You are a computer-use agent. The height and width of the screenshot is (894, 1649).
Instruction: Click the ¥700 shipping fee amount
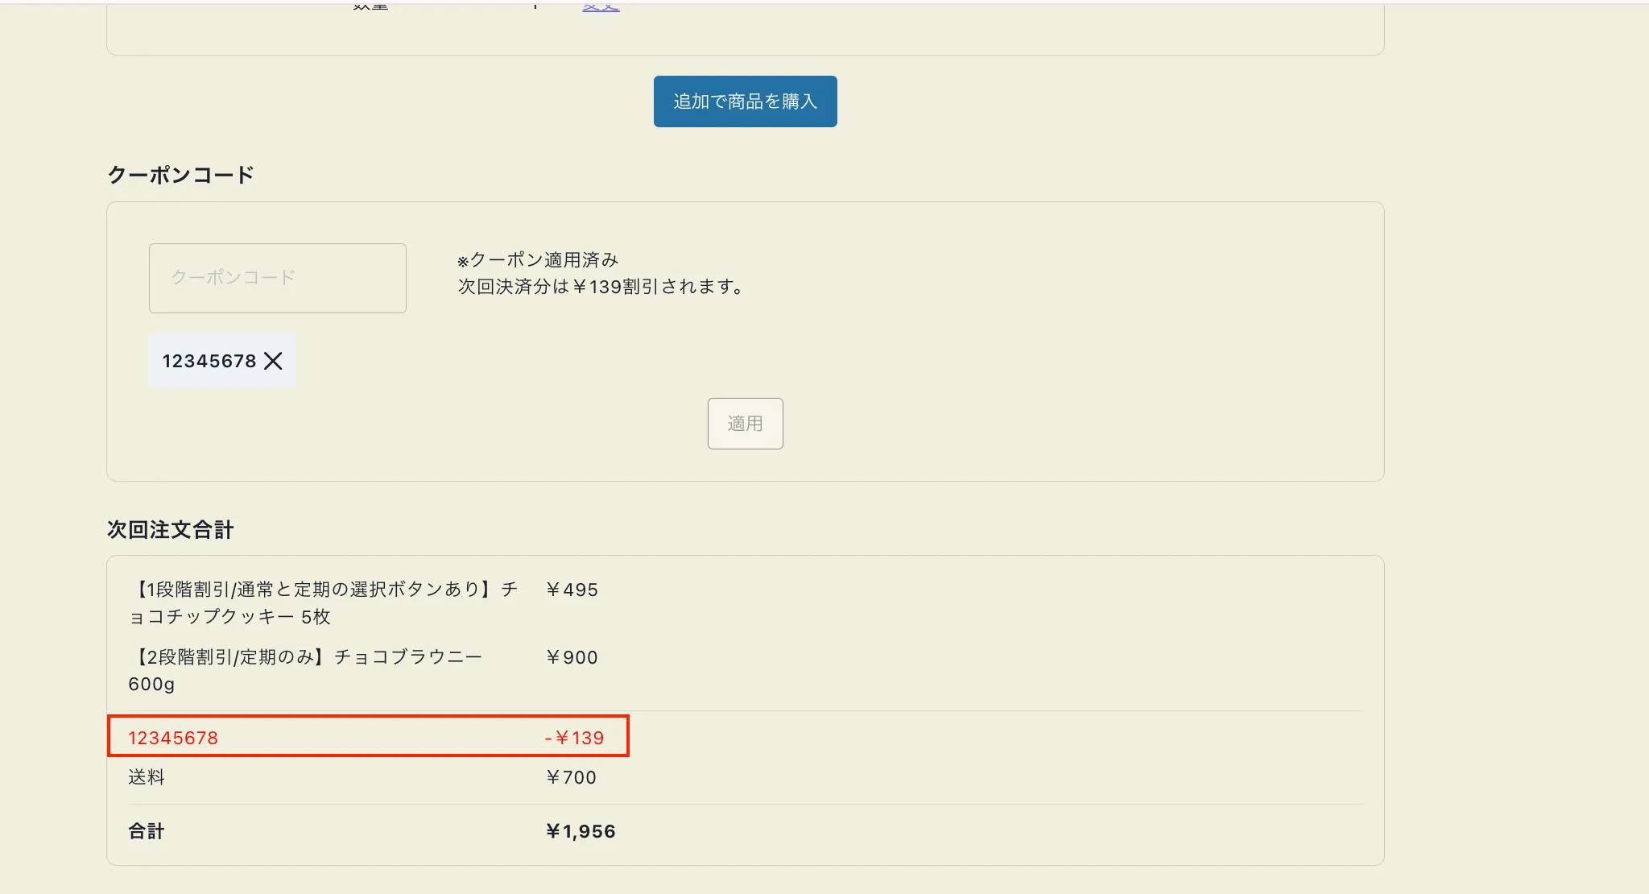(571, 777)
